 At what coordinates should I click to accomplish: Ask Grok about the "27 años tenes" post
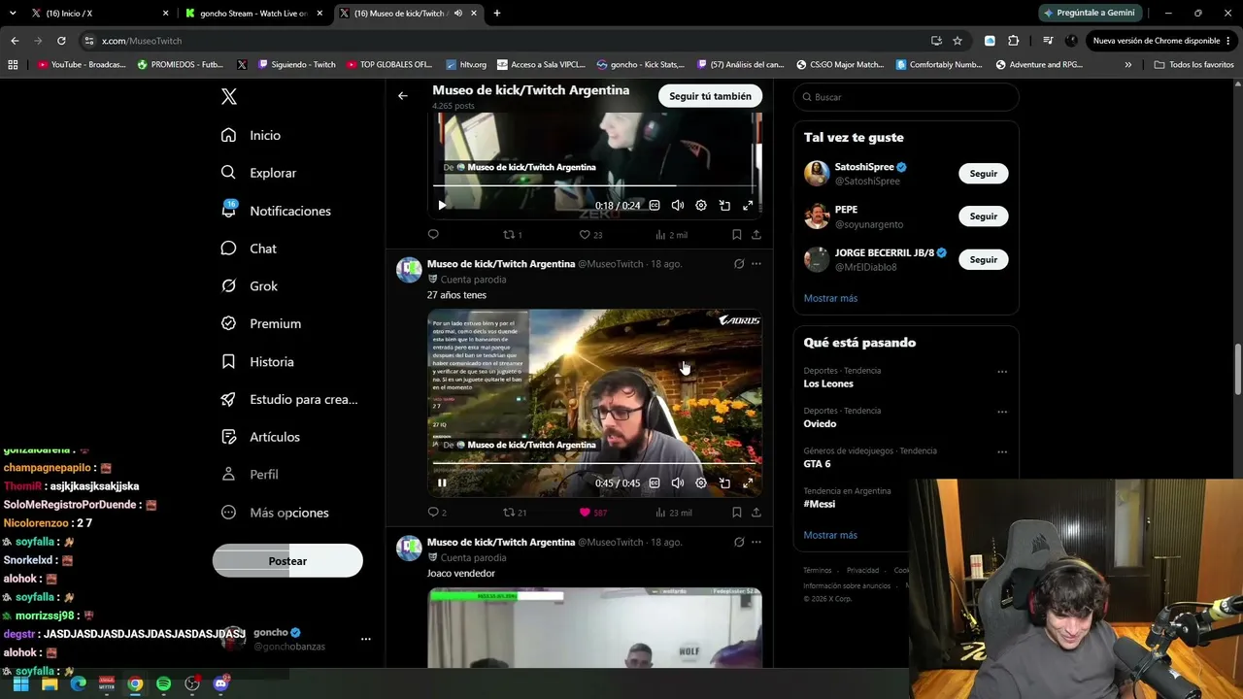click(x=739, y=264)
